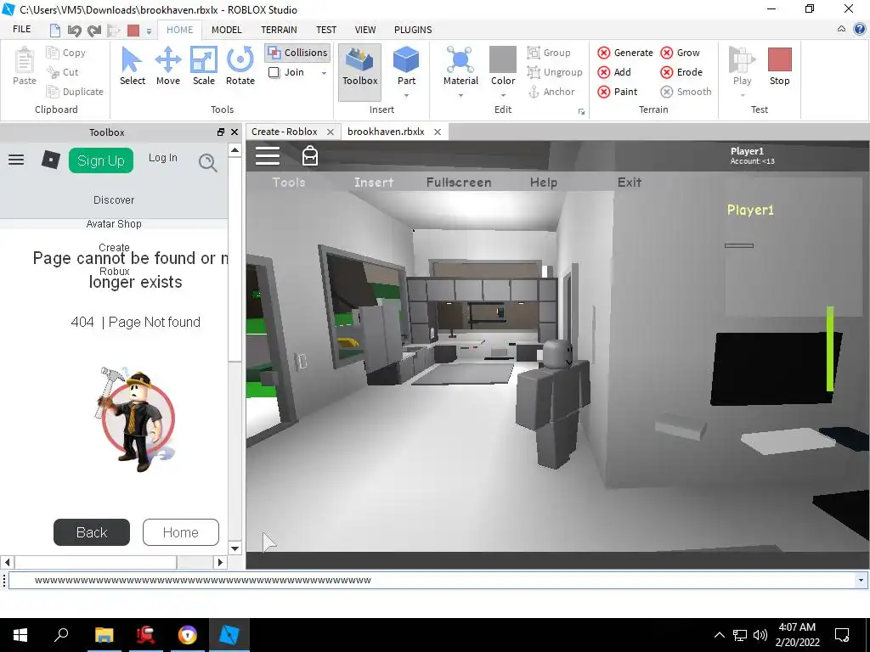Click Smooth terrain tool
Image resolution: width=870 pixels, height=652 pixels.
click(x=686, y=92)
